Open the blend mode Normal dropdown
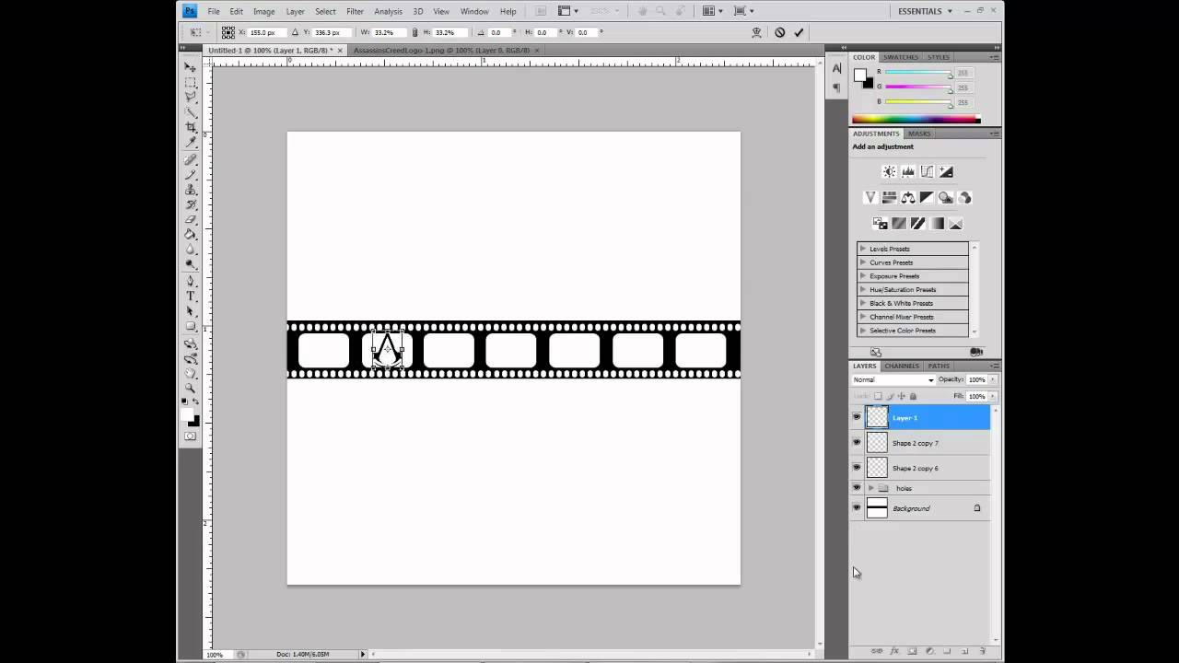Viewport: 1179px width, 663px height. (x=893, y=379)
